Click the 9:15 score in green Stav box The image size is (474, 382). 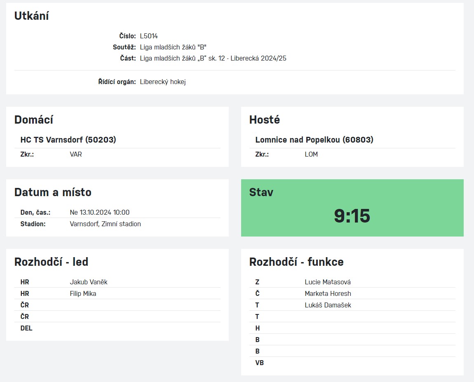[352, 216]
